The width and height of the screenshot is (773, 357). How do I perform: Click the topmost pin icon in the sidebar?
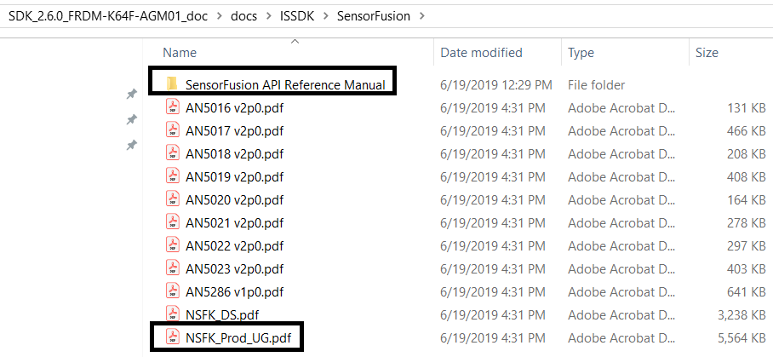click(131, 93)
